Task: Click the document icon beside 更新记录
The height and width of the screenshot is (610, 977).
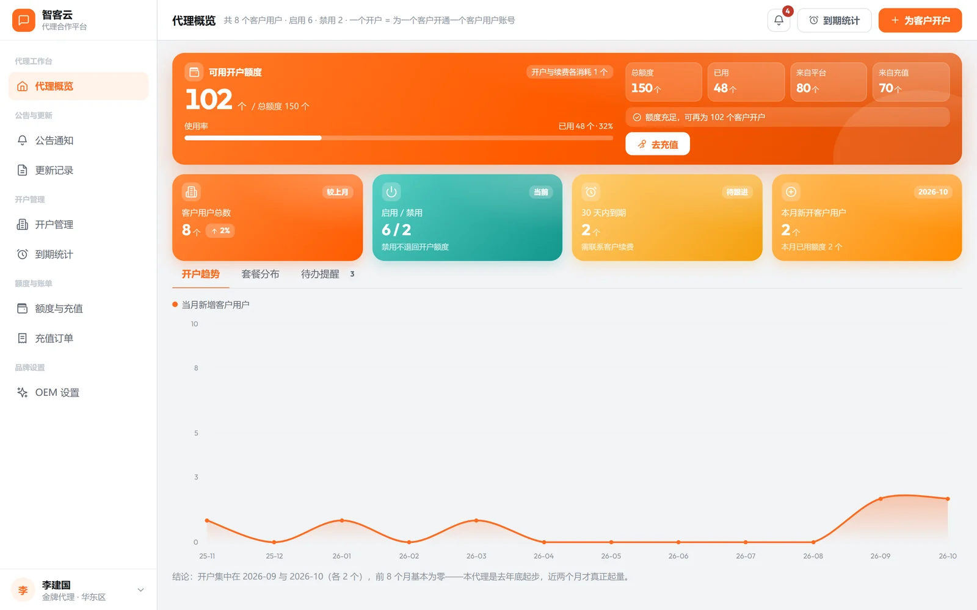Action: coord(23,170)
